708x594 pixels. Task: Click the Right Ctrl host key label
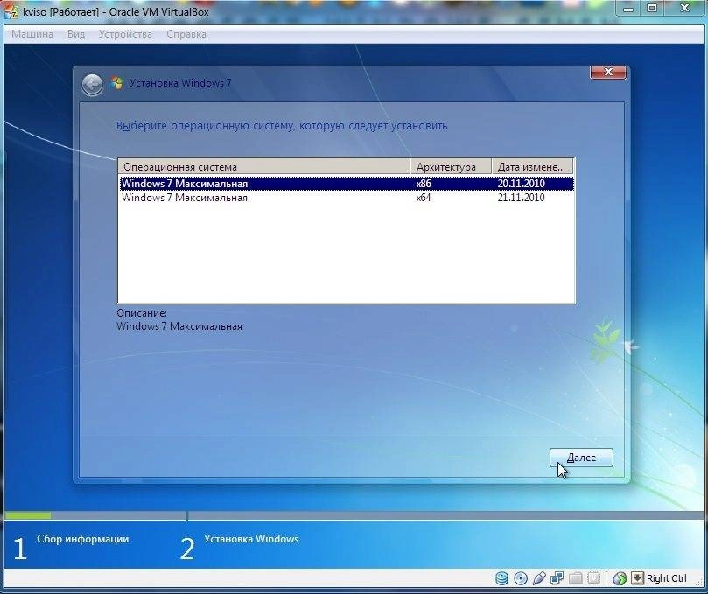(667, 578)
